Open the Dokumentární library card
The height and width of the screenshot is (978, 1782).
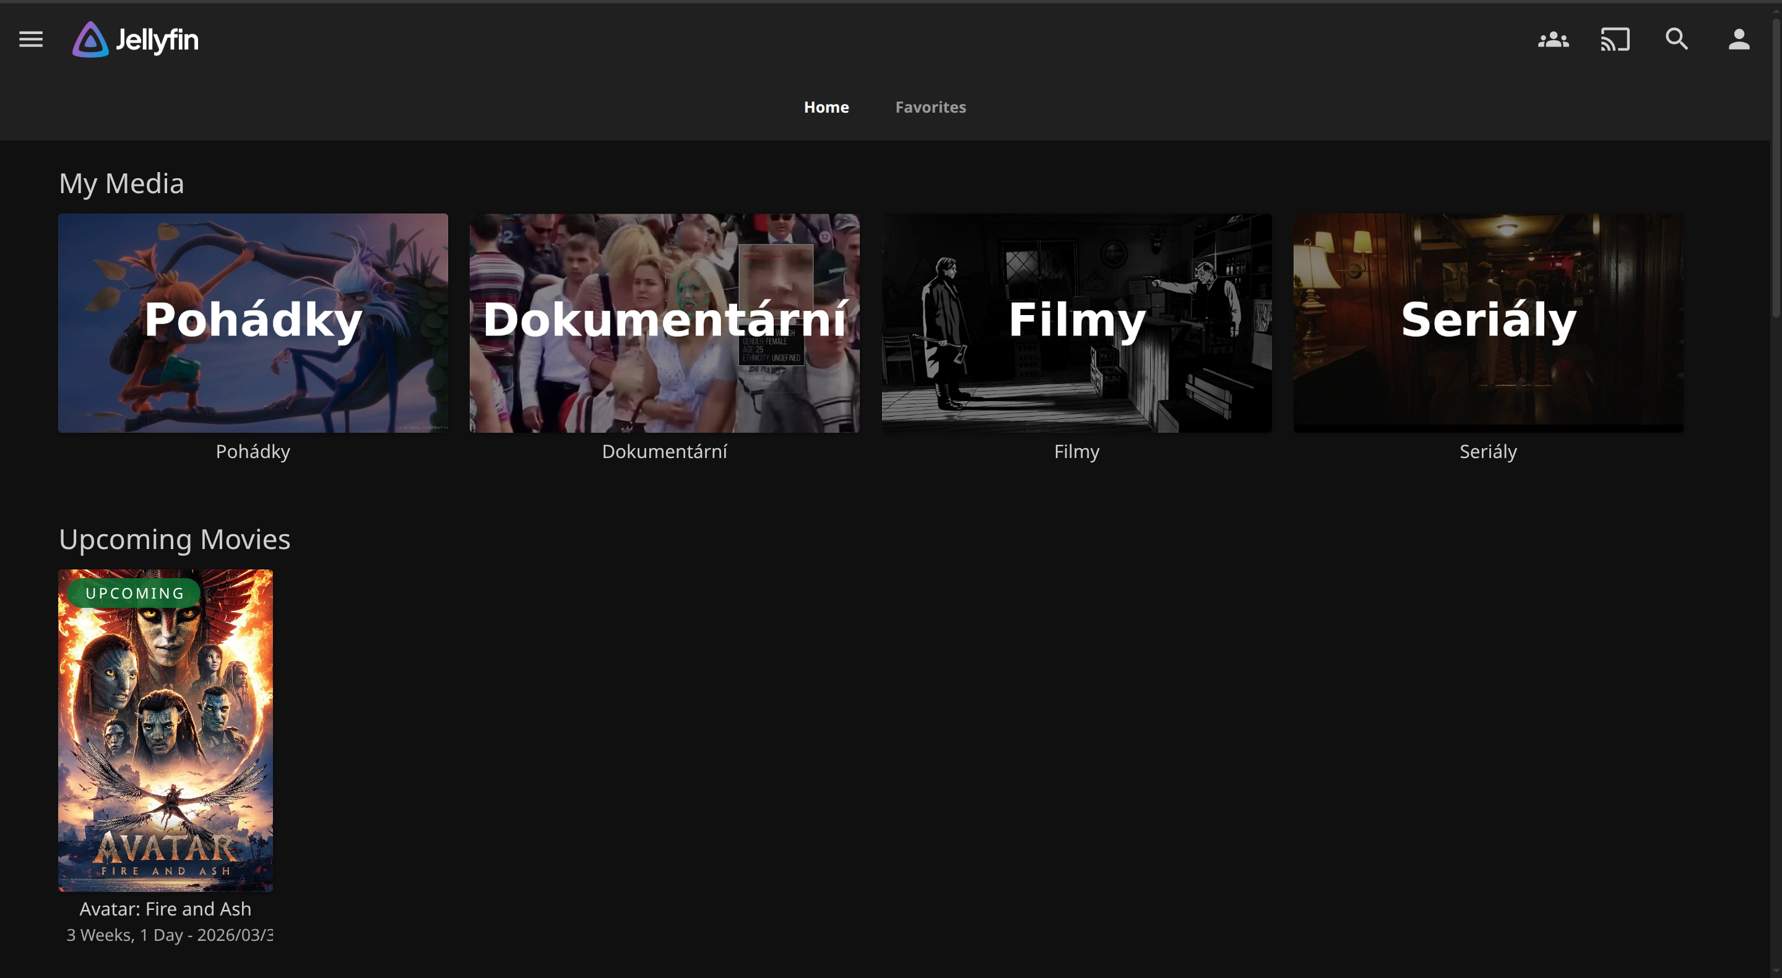click(x=664, y=322)
